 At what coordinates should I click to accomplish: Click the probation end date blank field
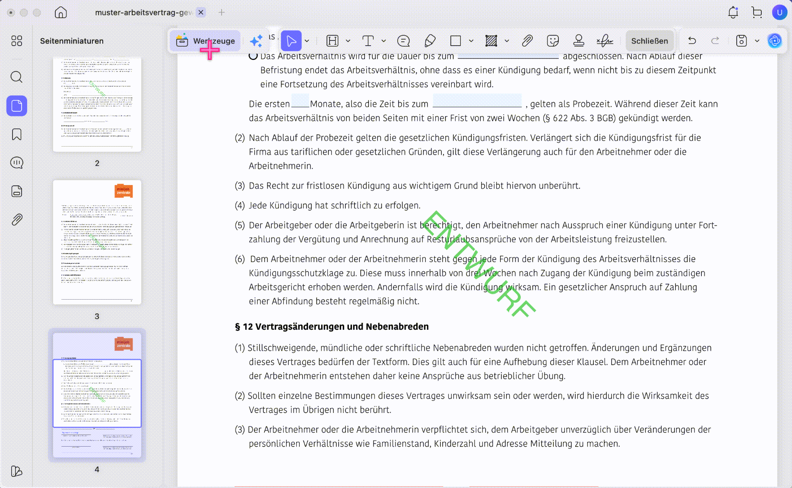pyautogui.click(x=477, y=101)
